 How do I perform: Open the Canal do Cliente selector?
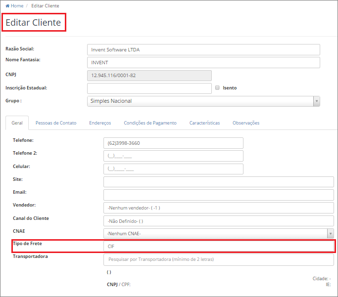[219, 221]
